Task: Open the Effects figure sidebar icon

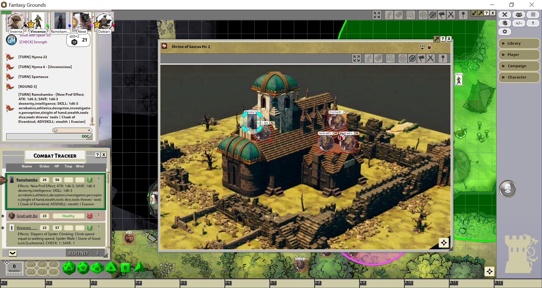Action: coord(533,23)
